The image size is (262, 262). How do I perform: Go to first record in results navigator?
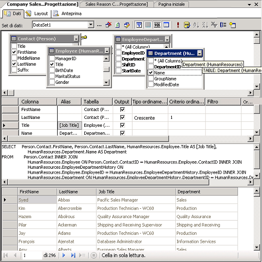(6, 255)
